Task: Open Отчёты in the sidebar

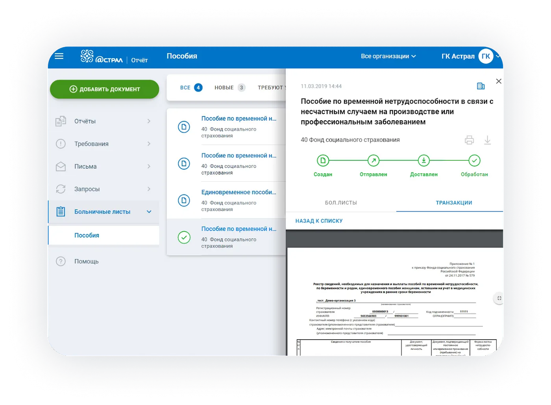Action: pyautogui.click(x=104, y=121)
